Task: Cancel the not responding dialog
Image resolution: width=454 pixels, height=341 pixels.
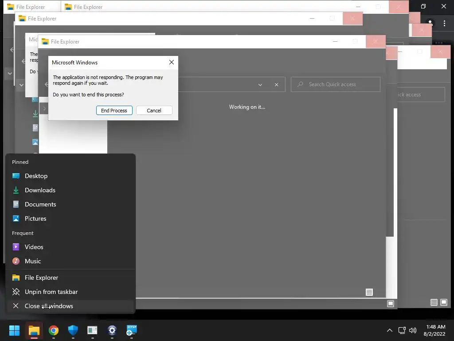Action: click(x=154, y=111)
